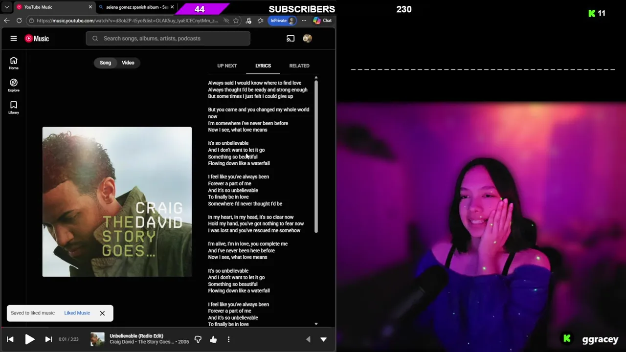Open the browser tab list dropdown
Viewport: 626px width, 352px height.
tap(6, 7)
